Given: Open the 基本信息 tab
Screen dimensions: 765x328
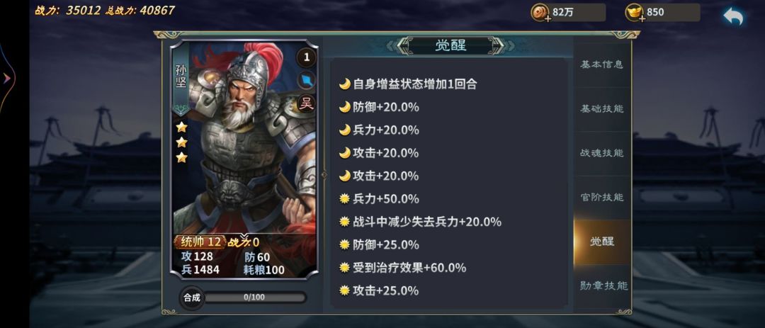Looking at the screenshot, I should [x=601, y=65].
